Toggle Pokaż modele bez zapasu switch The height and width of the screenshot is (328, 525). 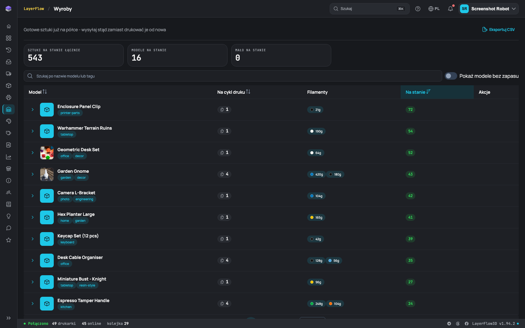451,76
